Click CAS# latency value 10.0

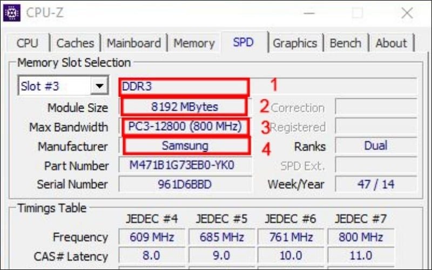click(x=291, y=255)
